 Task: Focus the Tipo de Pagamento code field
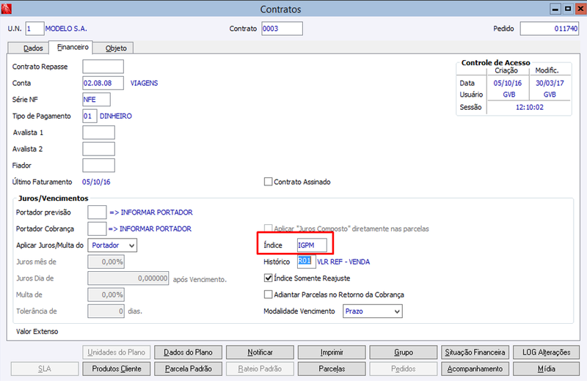tap(90, 116)
